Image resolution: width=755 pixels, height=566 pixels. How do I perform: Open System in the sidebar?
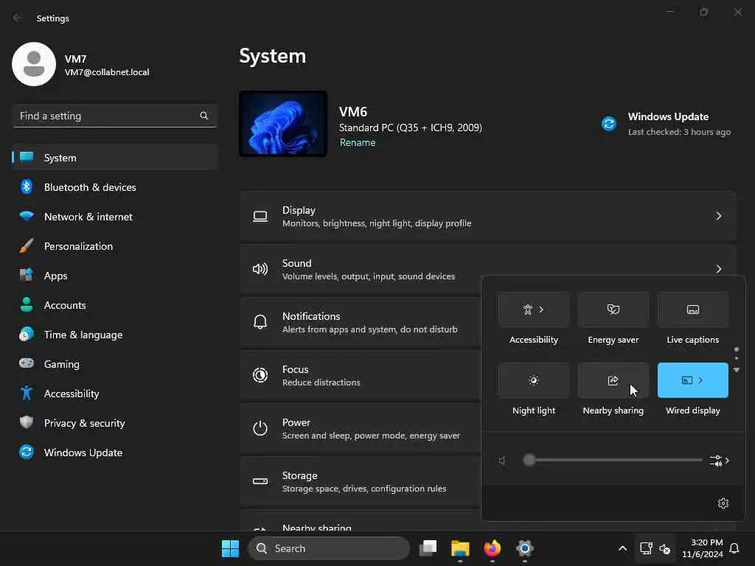[x=114, y=158]
